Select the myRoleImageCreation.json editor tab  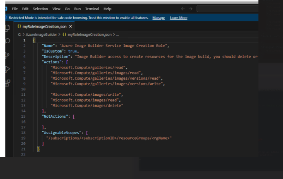[45, 26]
